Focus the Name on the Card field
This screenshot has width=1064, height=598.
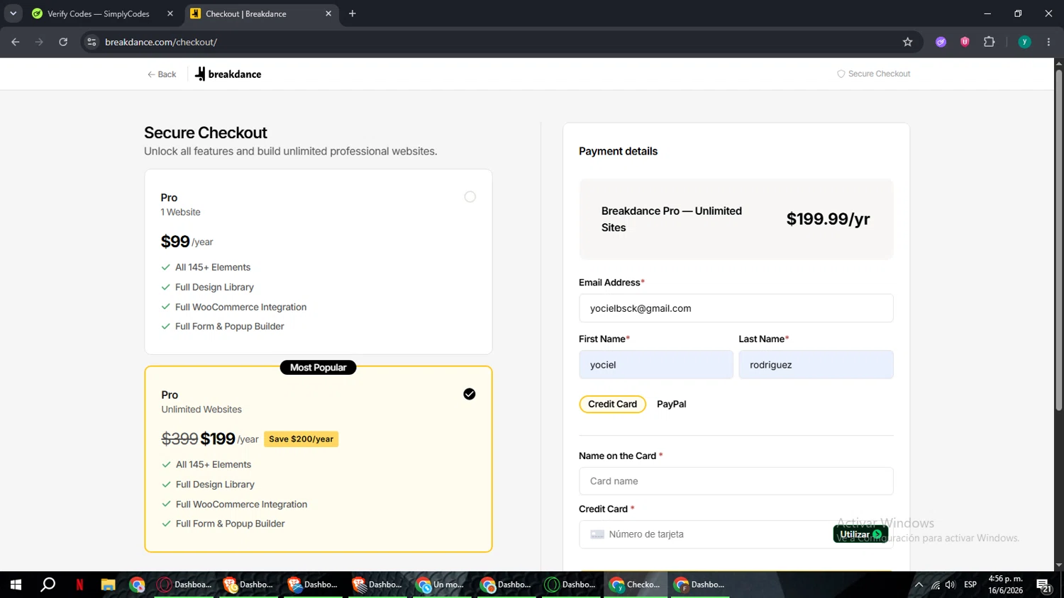click(736, 481)
